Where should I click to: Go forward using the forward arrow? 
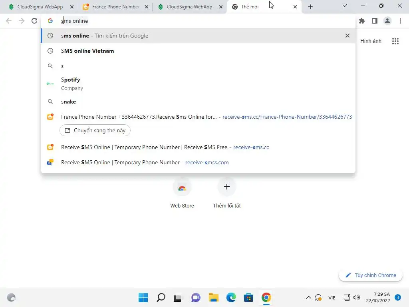pyautogui.click(x=22, y=21)
